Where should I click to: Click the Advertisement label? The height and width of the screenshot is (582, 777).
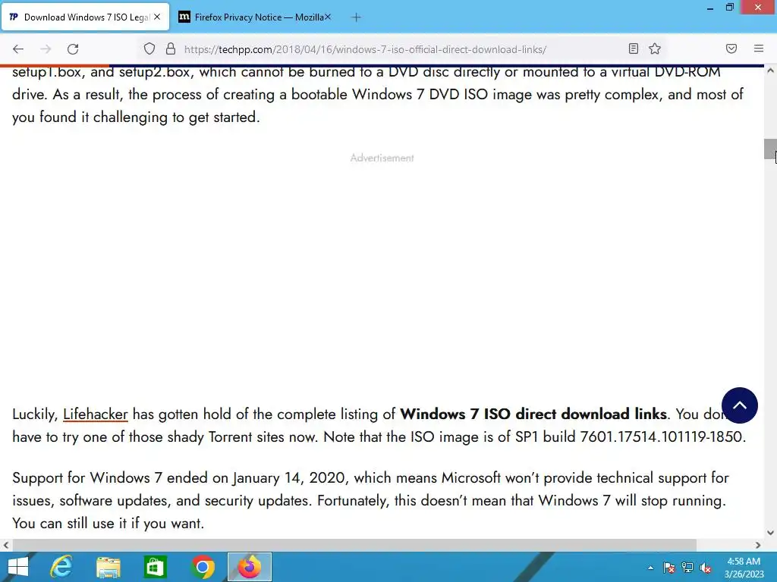tap(382, 158)
